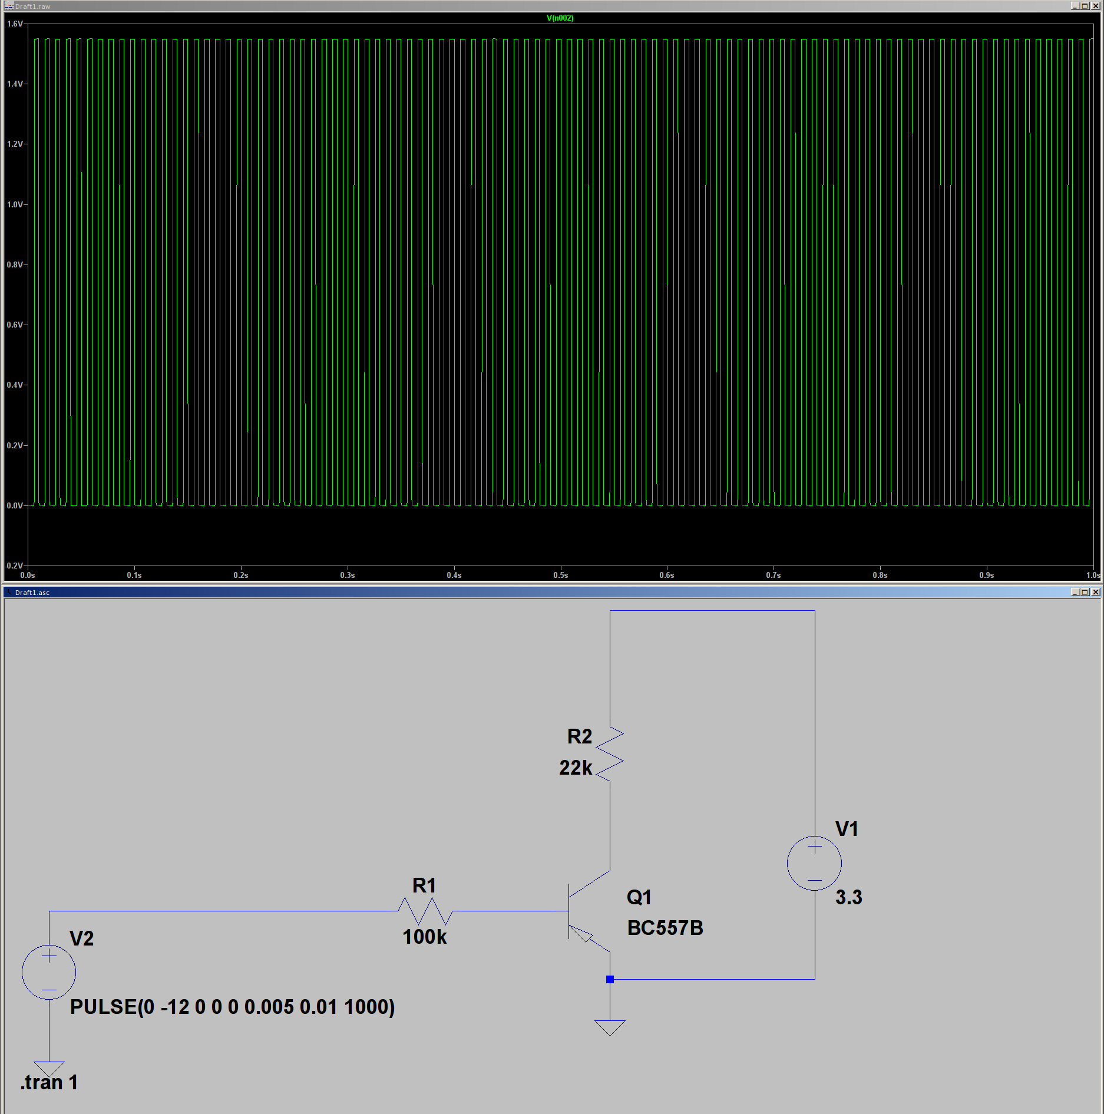Image resolution: width=1104 pixels, height=1114 pixels.
Task: Click the 1.4V vertical axis label
Action: [x=15, y=84]
